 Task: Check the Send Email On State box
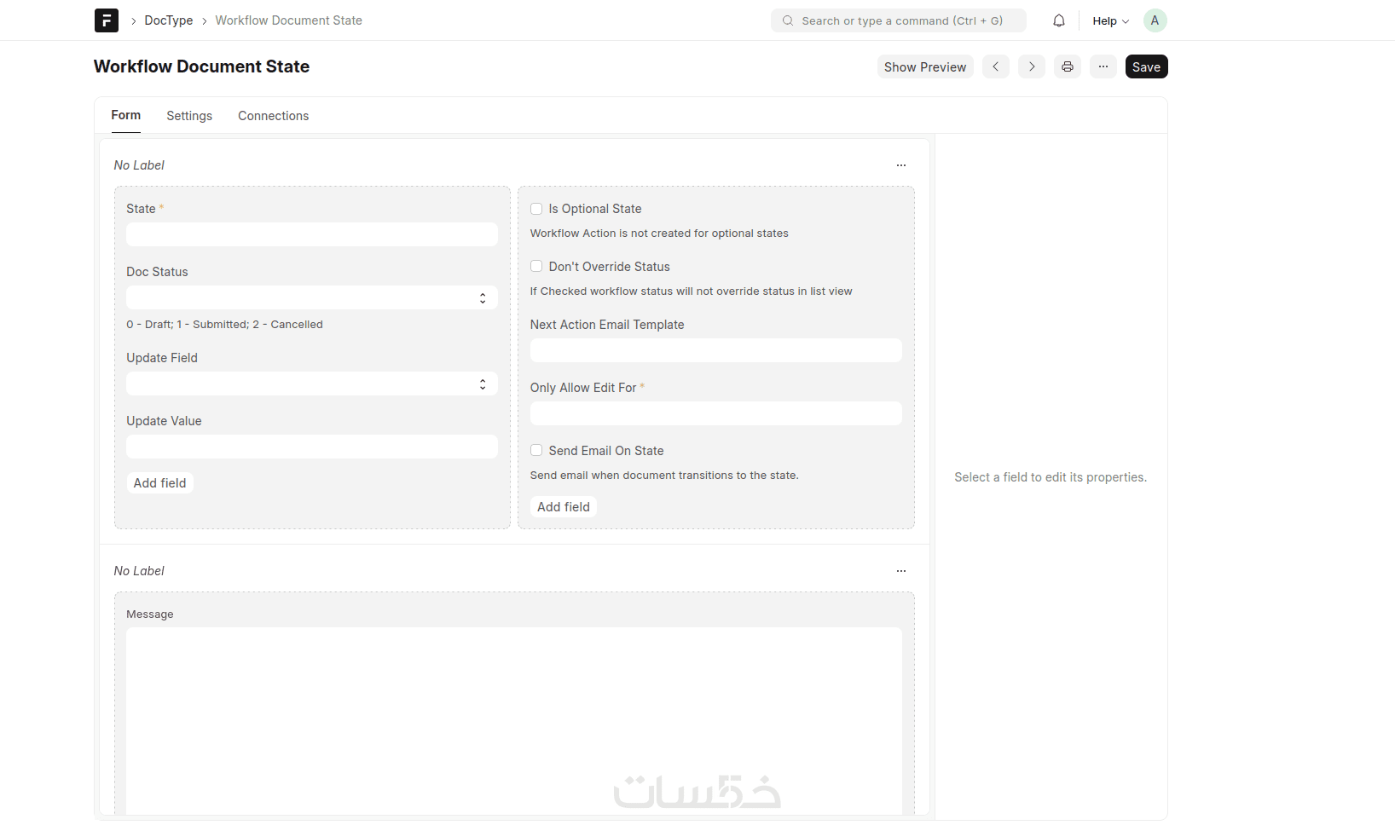(x=536, y=451)
